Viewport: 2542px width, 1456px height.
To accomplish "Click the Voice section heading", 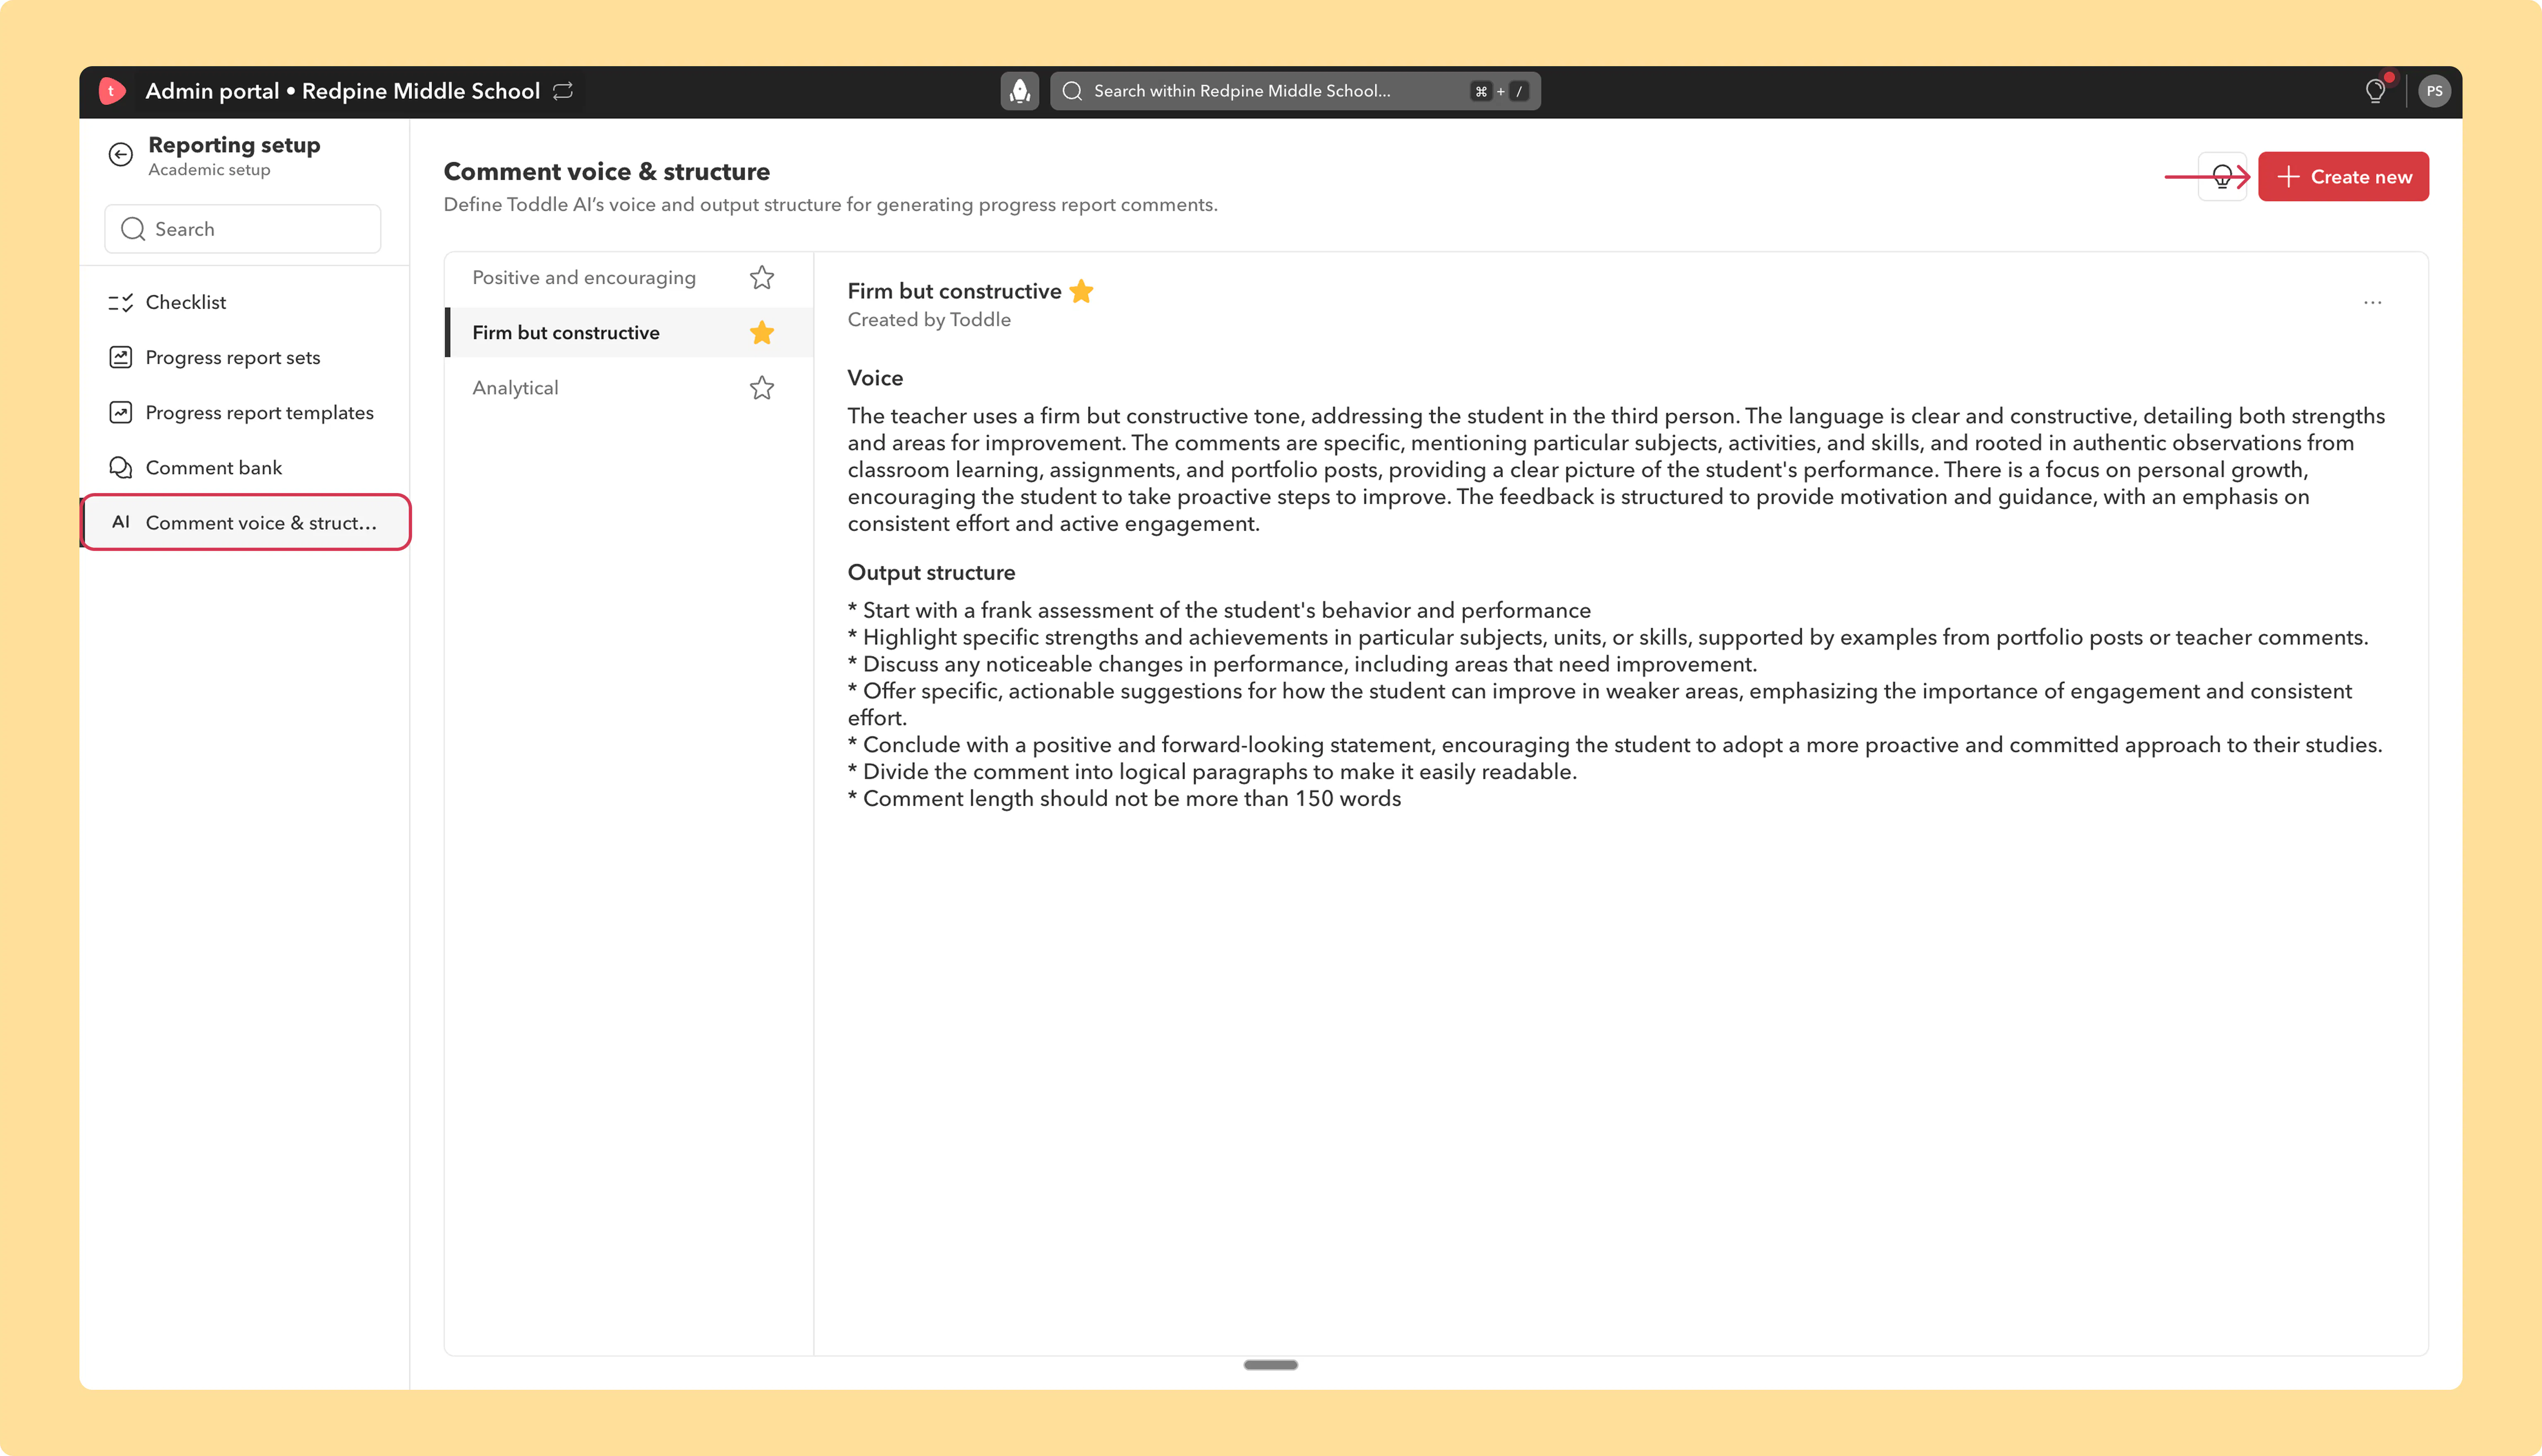I will click(x=875, y=378).
